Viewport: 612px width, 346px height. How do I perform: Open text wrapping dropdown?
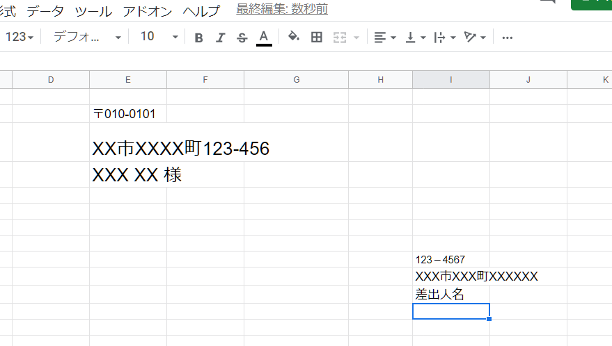[445, 38]
